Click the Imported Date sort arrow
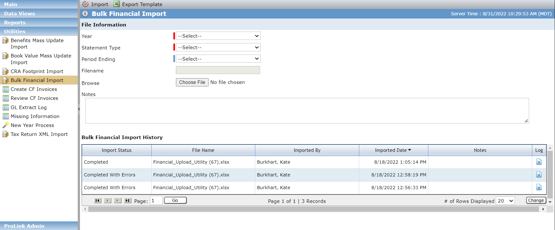The height and width of the screenshot is (230, 555). coord(409,150)
